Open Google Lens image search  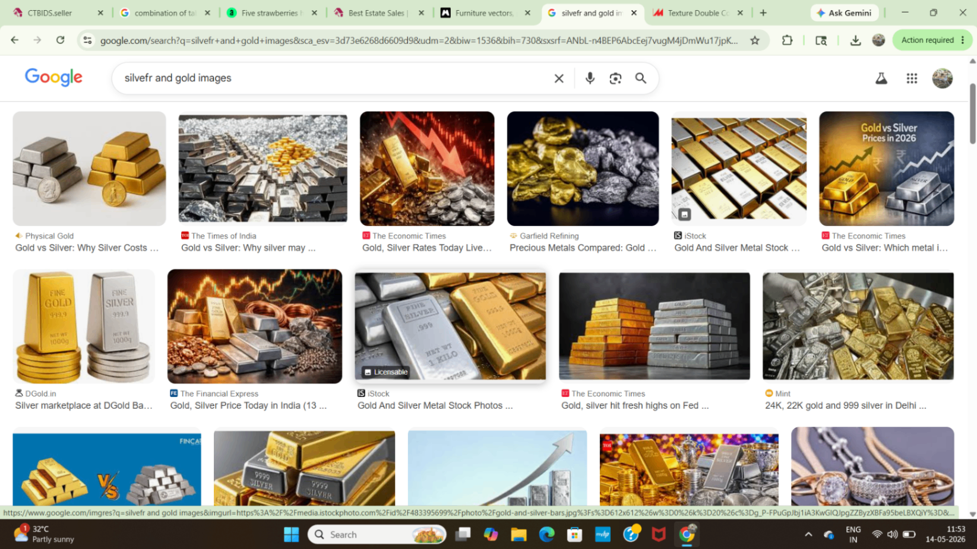[615, 78]
